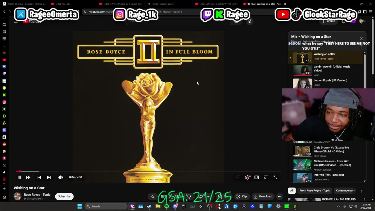Open File Explorer from the taskbar
Image resolution: width=375 pixels, height=211 pixels.
[x=158, y=206]
